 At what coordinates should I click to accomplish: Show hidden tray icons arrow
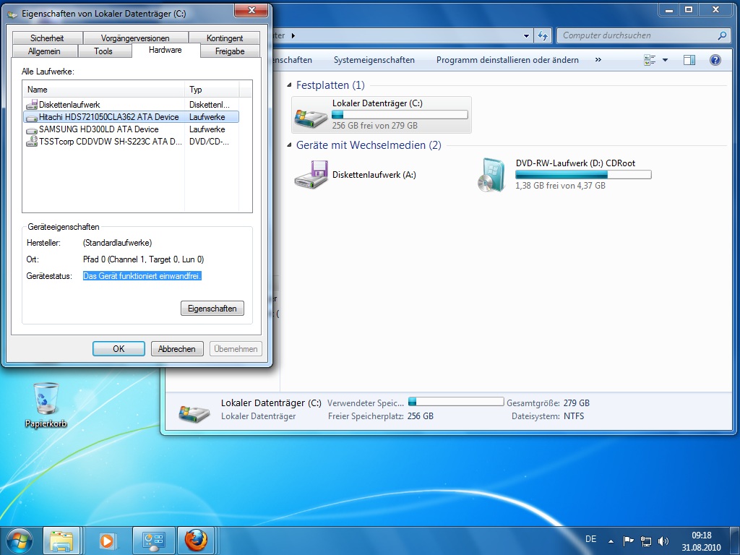(x=611, y=541)
